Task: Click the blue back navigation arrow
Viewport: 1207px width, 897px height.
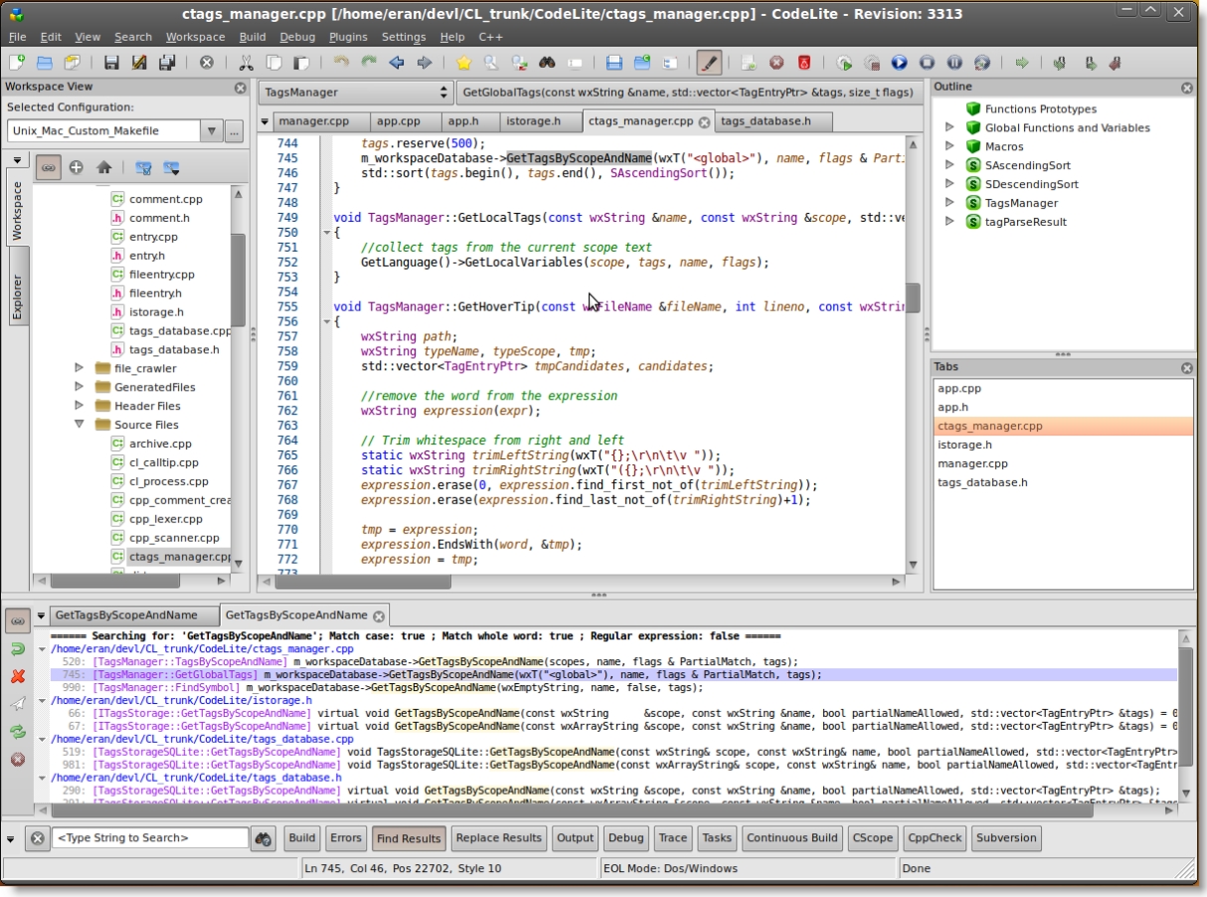Action: pyautogui.click(x=397, y=63)
